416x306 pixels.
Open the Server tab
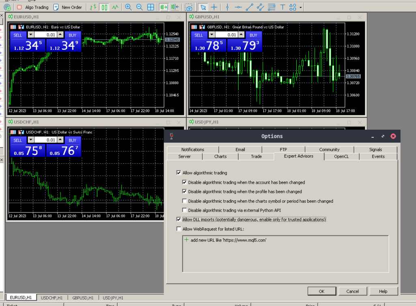click(184, 156)
